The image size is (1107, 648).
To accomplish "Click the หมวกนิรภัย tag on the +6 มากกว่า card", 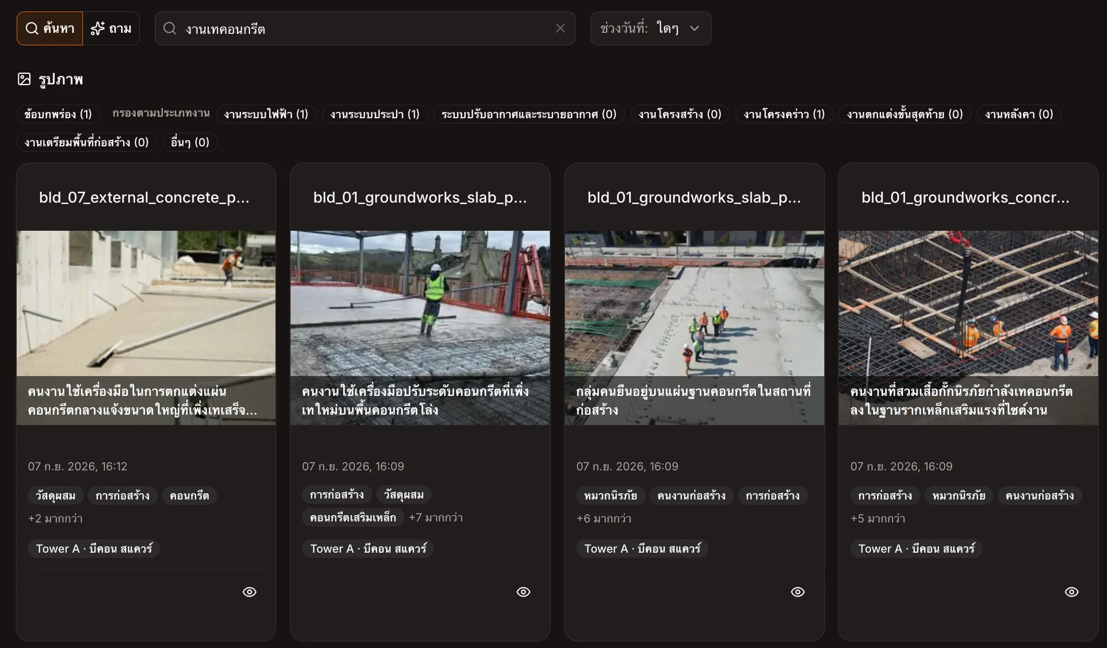I will click(610, 495).
